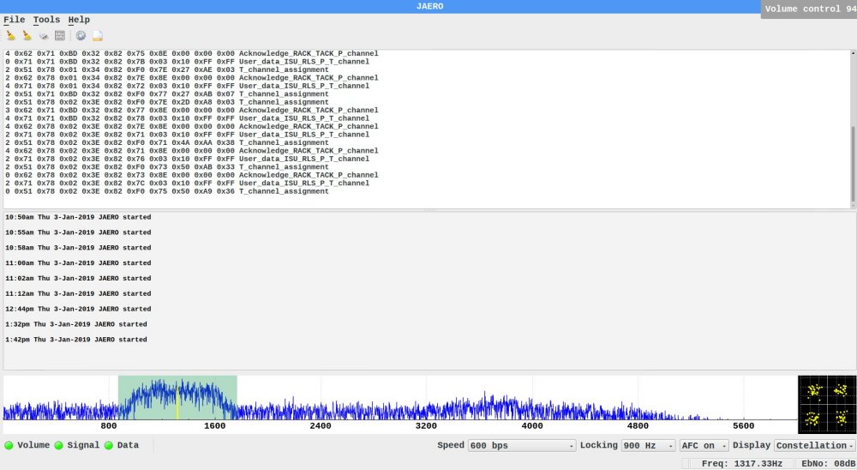
Task: Open the Tools menu
Action: point(46,20)
